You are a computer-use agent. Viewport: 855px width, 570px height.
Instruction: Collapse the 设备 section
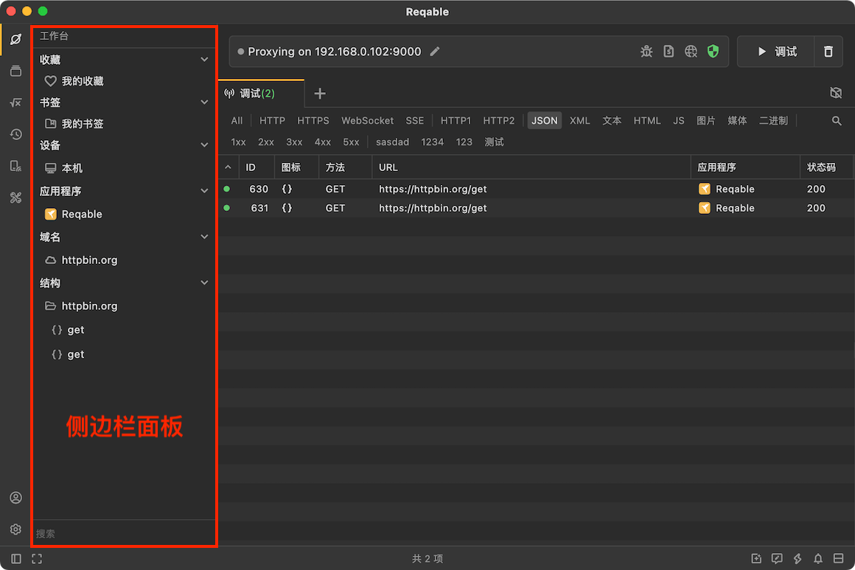(x=204, y=145)
